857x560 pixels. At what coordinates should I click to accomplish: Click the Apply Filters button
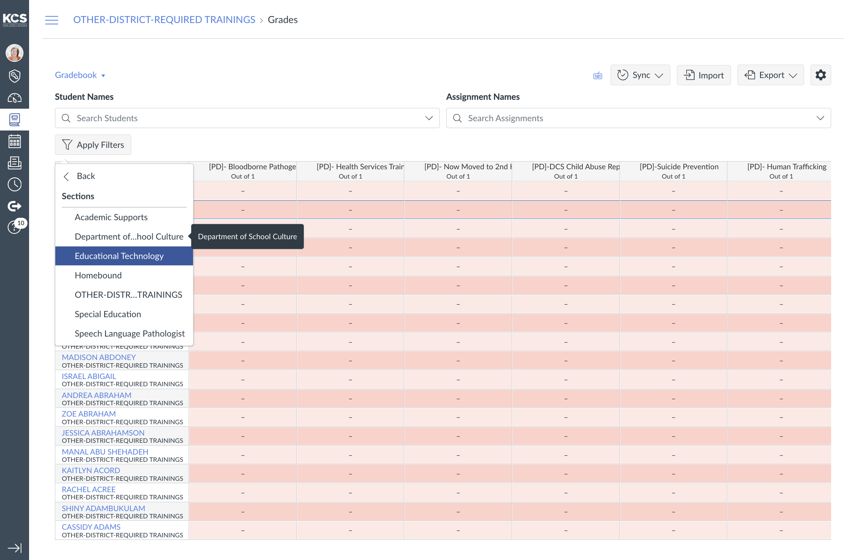tap(93, 145)
